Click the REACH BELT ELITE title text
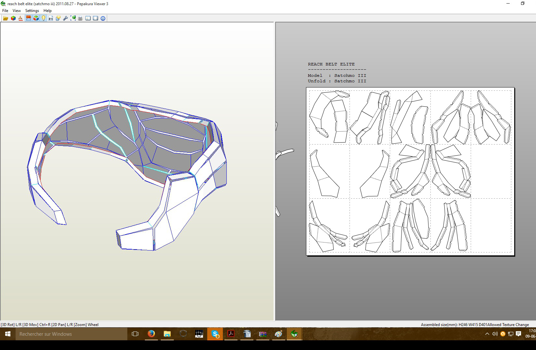536x350 pixels. 331,64
